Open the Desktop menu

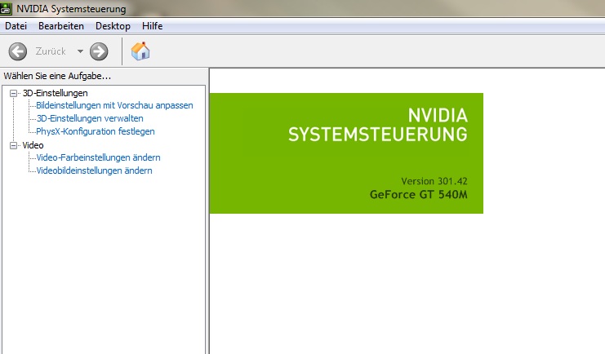[113, 26]
